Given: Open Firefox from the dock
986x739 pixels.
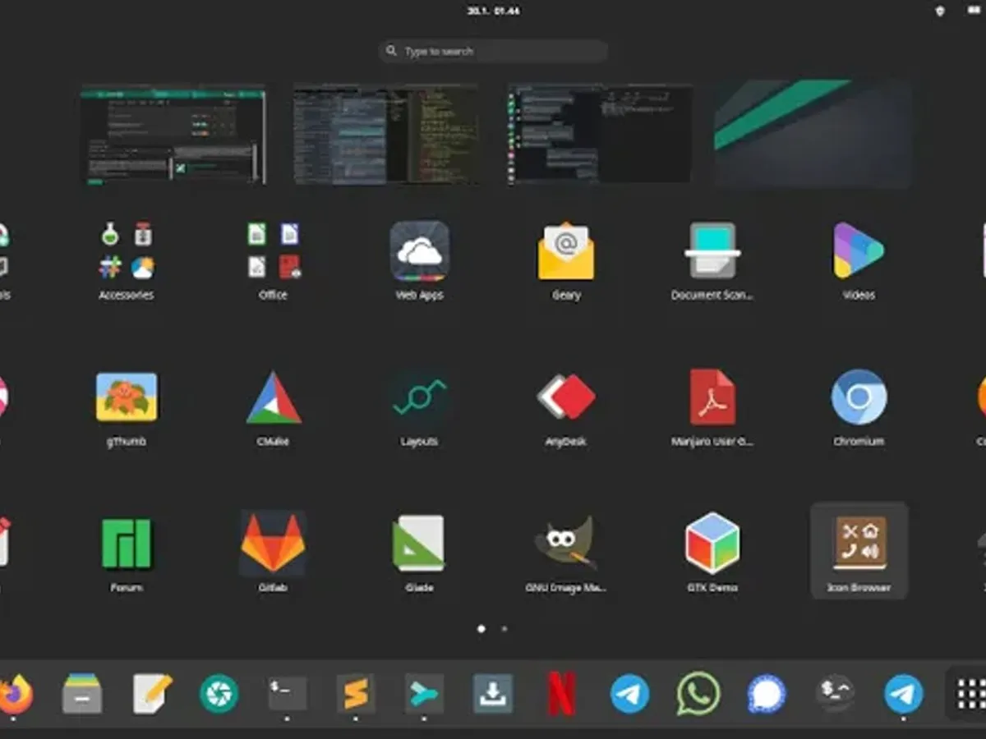Looking at the screenshot, I should 15,695.
